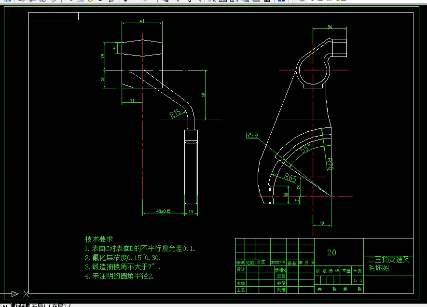Select the 技术要求 heading text
The height and width of the screenshot is (307, 427).
[x=99, y=239]
